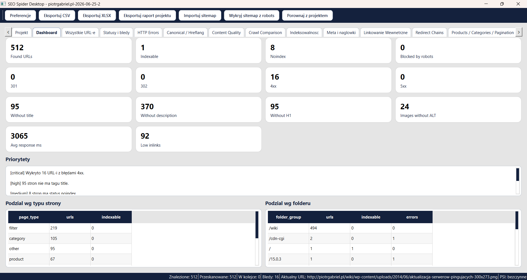
Task: Click Aktualny URL in status bar
Action: (x=389, y=277)
